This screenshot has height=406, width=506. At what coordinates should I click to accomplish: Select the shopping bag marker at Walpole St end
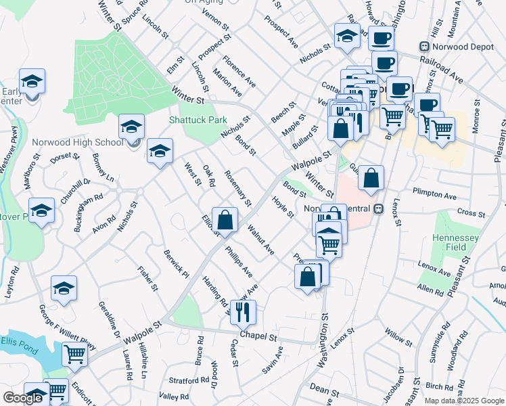pos(340,129)
